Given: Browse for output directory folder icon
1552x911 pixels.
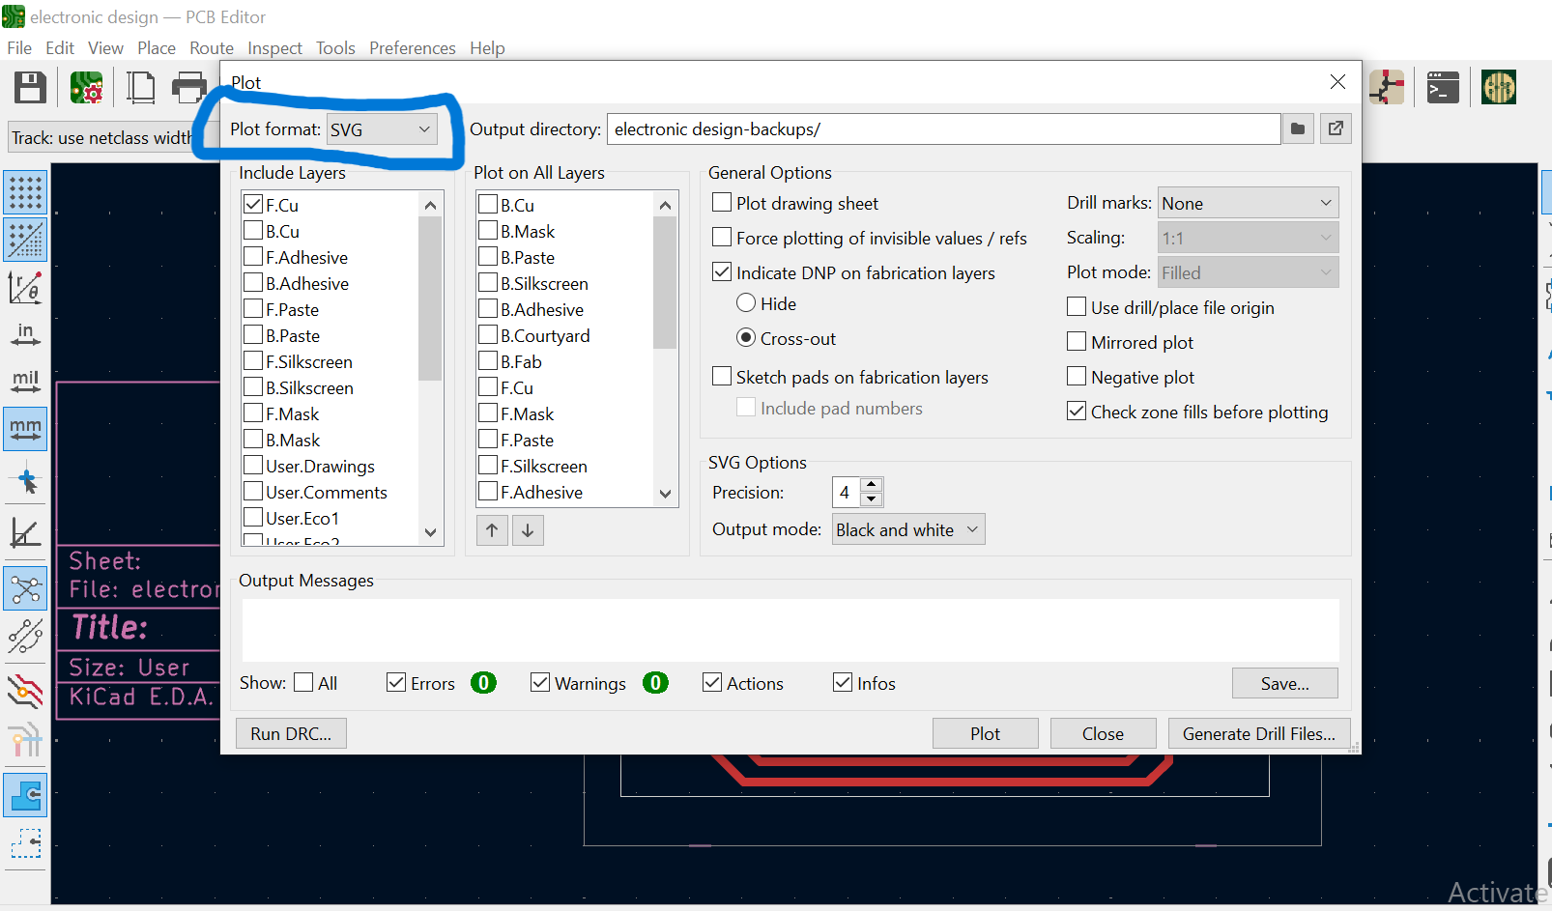Looking at the screenshot, I should point(1298,128).
